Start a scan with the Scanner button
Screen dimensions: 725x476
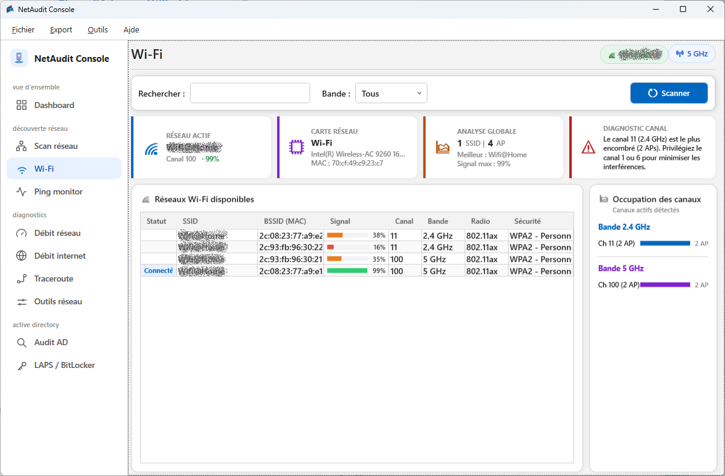click(x=669, y=93)
